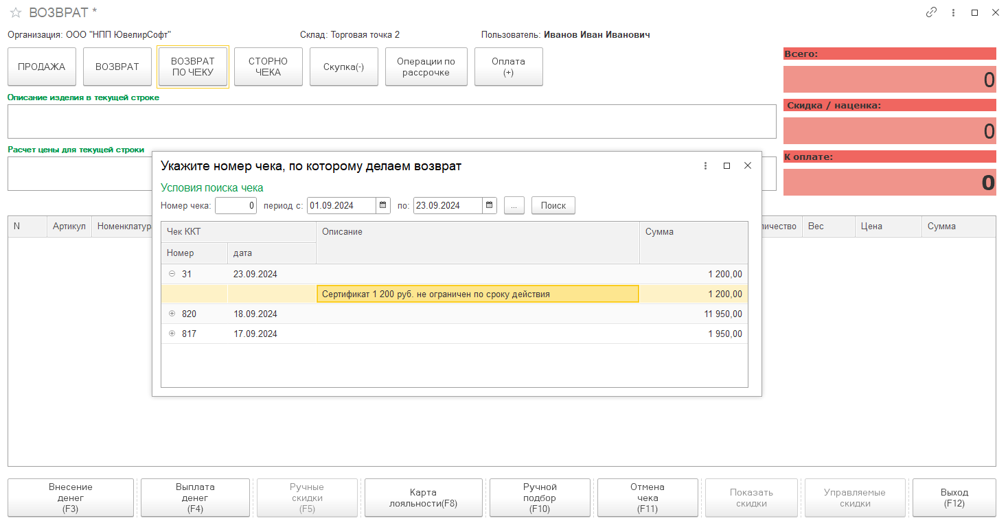1008x523 pixels.
Task: Open main window three-dots menu
Action: (954, 12)
